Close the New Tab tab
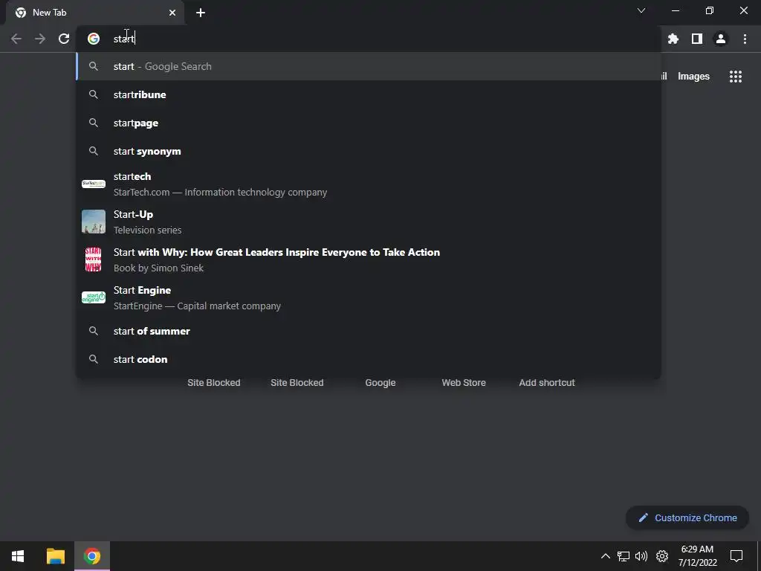The image size is (761, 571). click(172, 13)
